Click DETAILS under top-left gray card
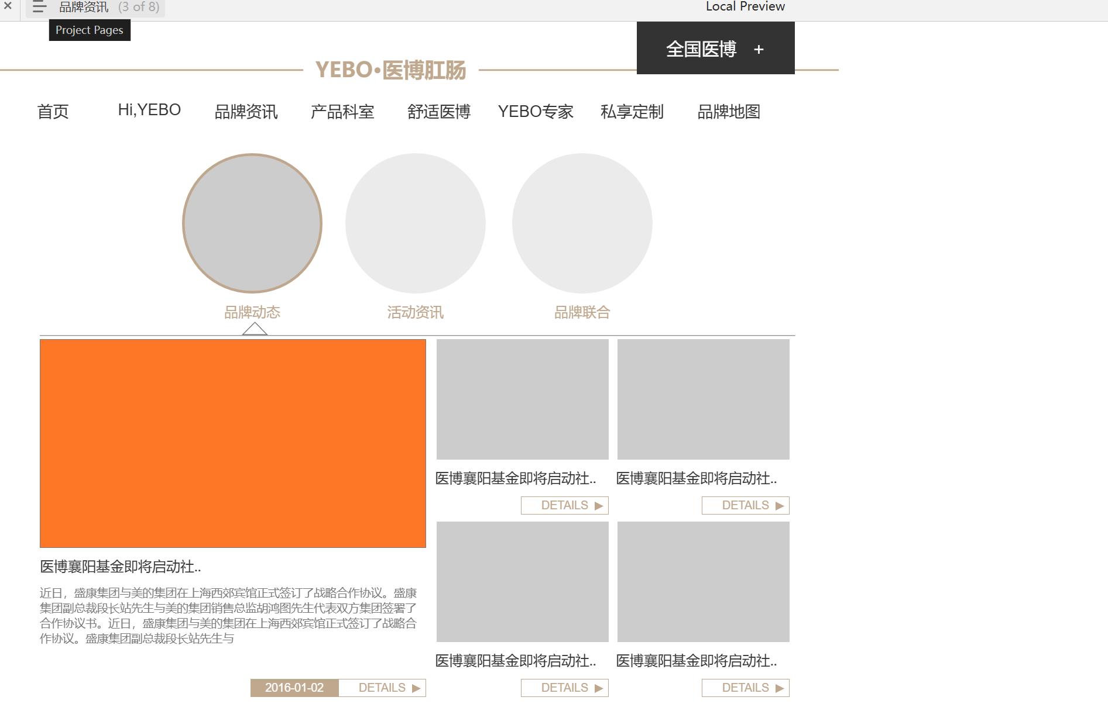 tap(565, 505)
